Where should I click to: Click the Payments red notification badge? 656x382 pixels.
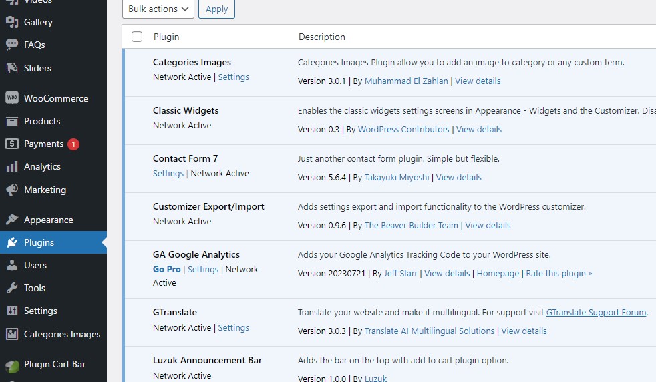(x=73, y=144)
